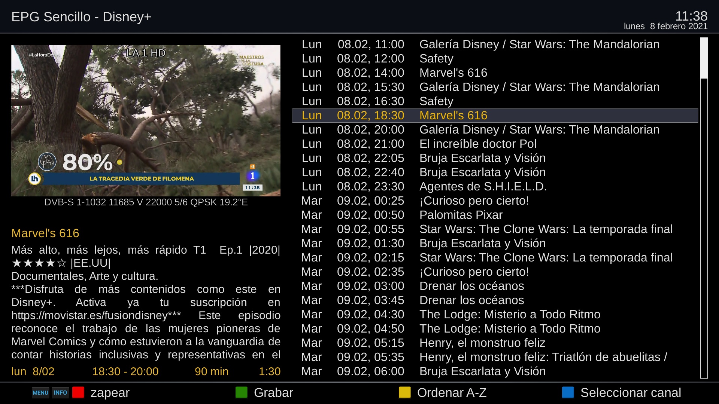Viewport: 719px width, 404px height.
Task: Select El increíble doctor Pol entry
Action: click(x=477, y=144)
